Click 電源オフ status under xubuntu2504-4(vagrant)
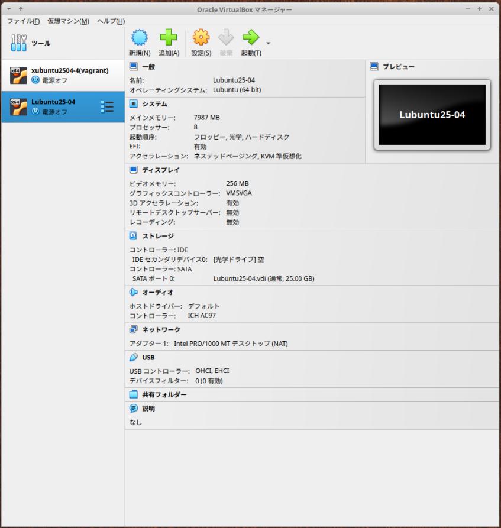Viewport: 501px width, 528px height. tap(54, 80)
